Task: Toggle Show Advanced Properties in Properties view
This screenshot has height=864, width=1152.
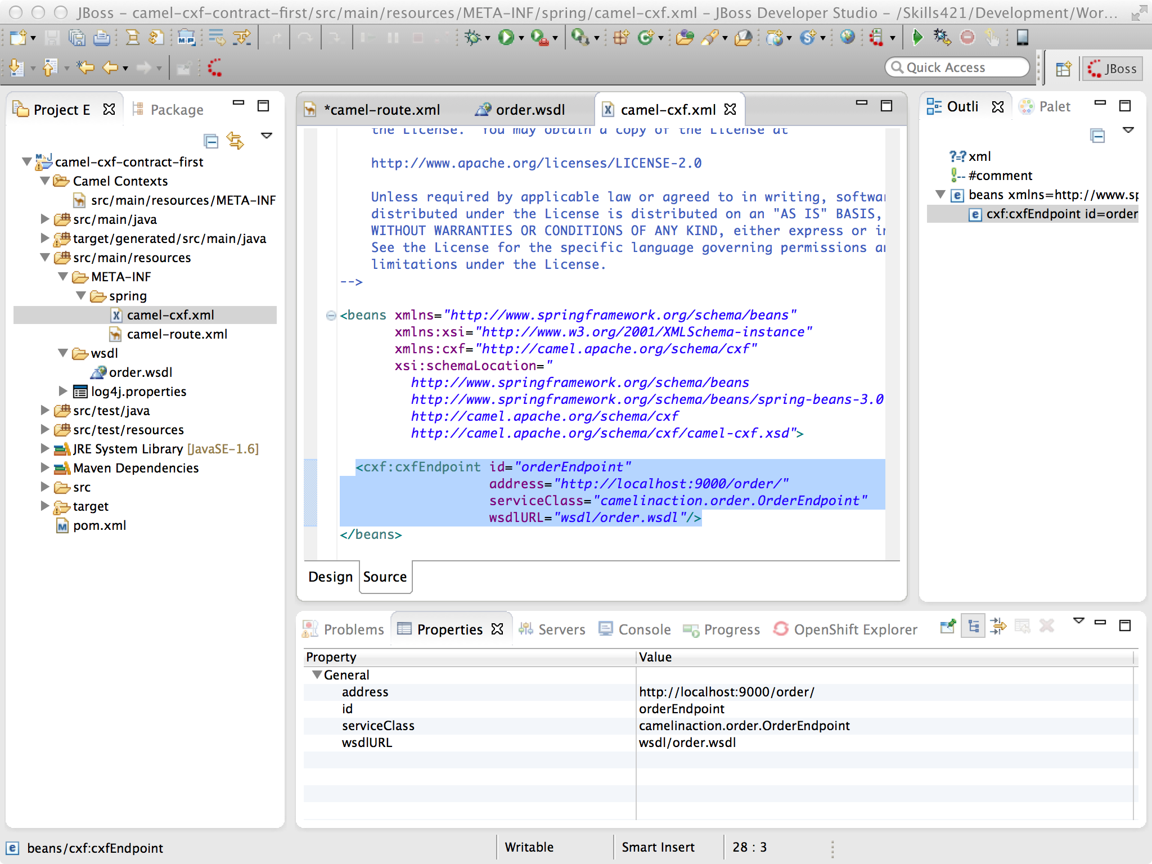Action: (998, 626)
